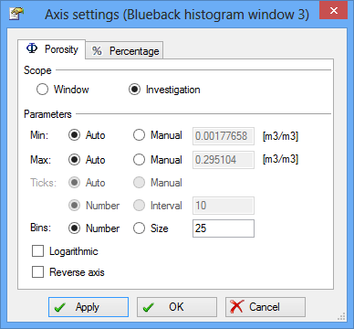
Task: Click the Axis settings window title icon
Action: pyautogui.click(x=16, y=14)
